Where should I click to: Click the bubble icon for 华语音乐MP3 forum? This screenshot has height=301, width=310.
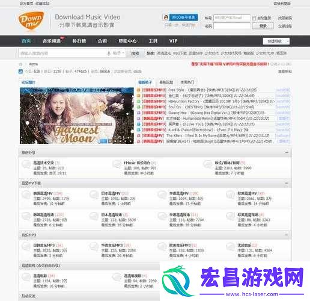pyautogui.click(x=94, y=247)
